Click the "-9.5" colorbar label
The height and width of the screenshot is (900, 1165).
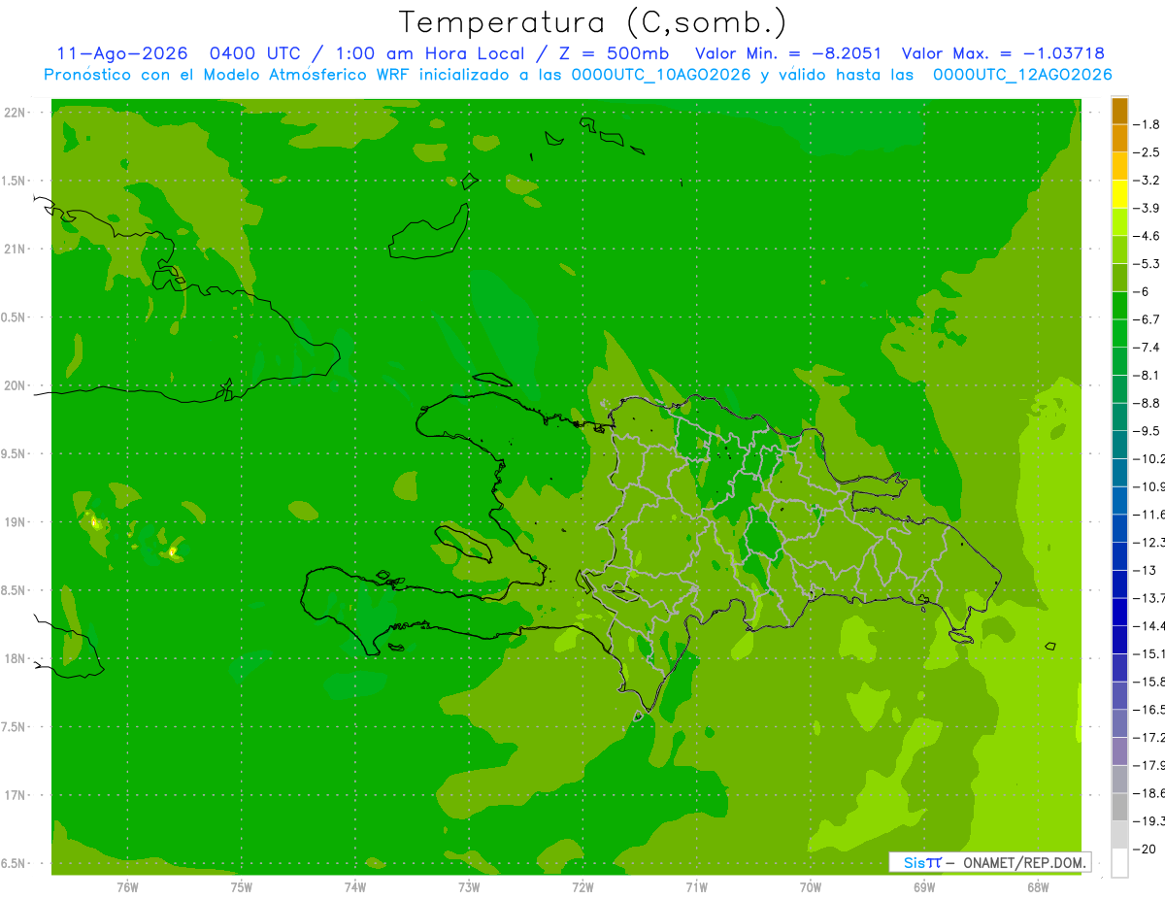[x=1146, y=430]
